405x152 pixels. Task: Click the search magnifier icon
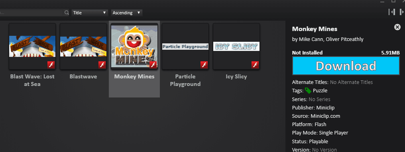click(x=67, y=13)
